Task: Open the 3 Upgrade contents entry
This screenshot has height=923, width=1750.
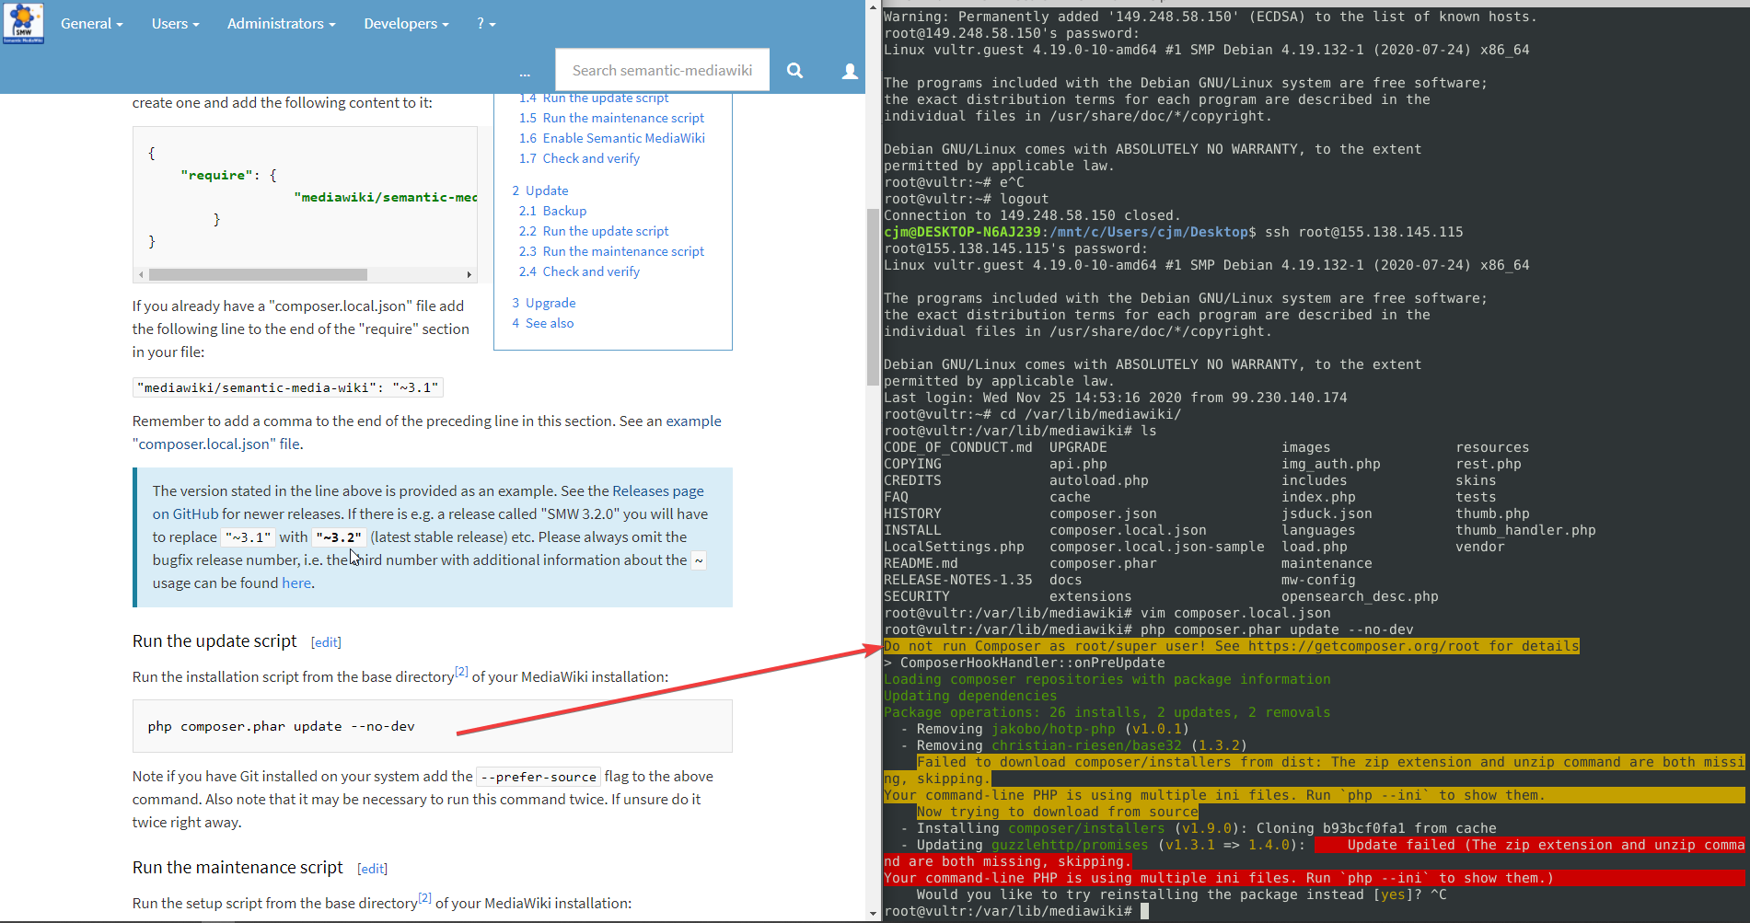Action: (544, 303)
